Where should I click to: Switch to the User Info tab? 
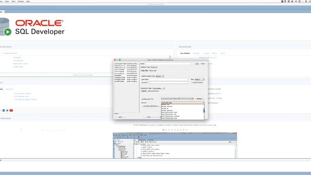coord(145,70)
